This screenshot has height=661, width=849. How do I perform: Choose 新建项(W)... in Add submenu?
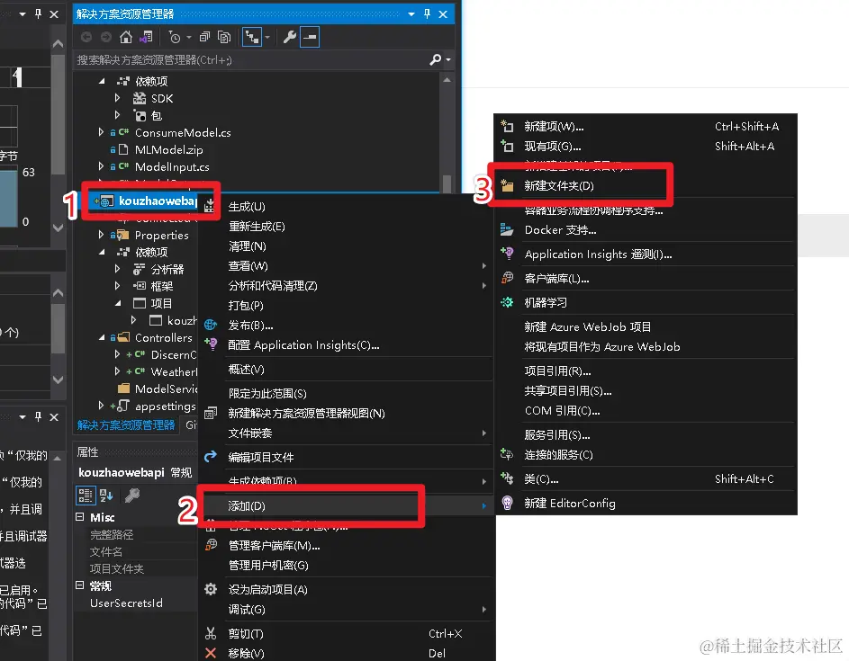coord(646,127)
